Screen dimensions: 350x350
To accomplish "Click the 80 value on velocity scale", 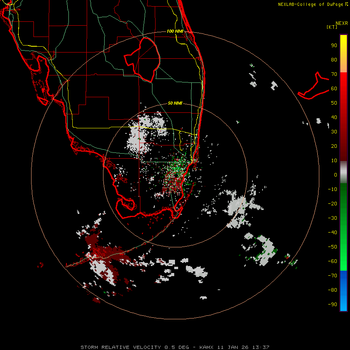I will coord(334,60).
